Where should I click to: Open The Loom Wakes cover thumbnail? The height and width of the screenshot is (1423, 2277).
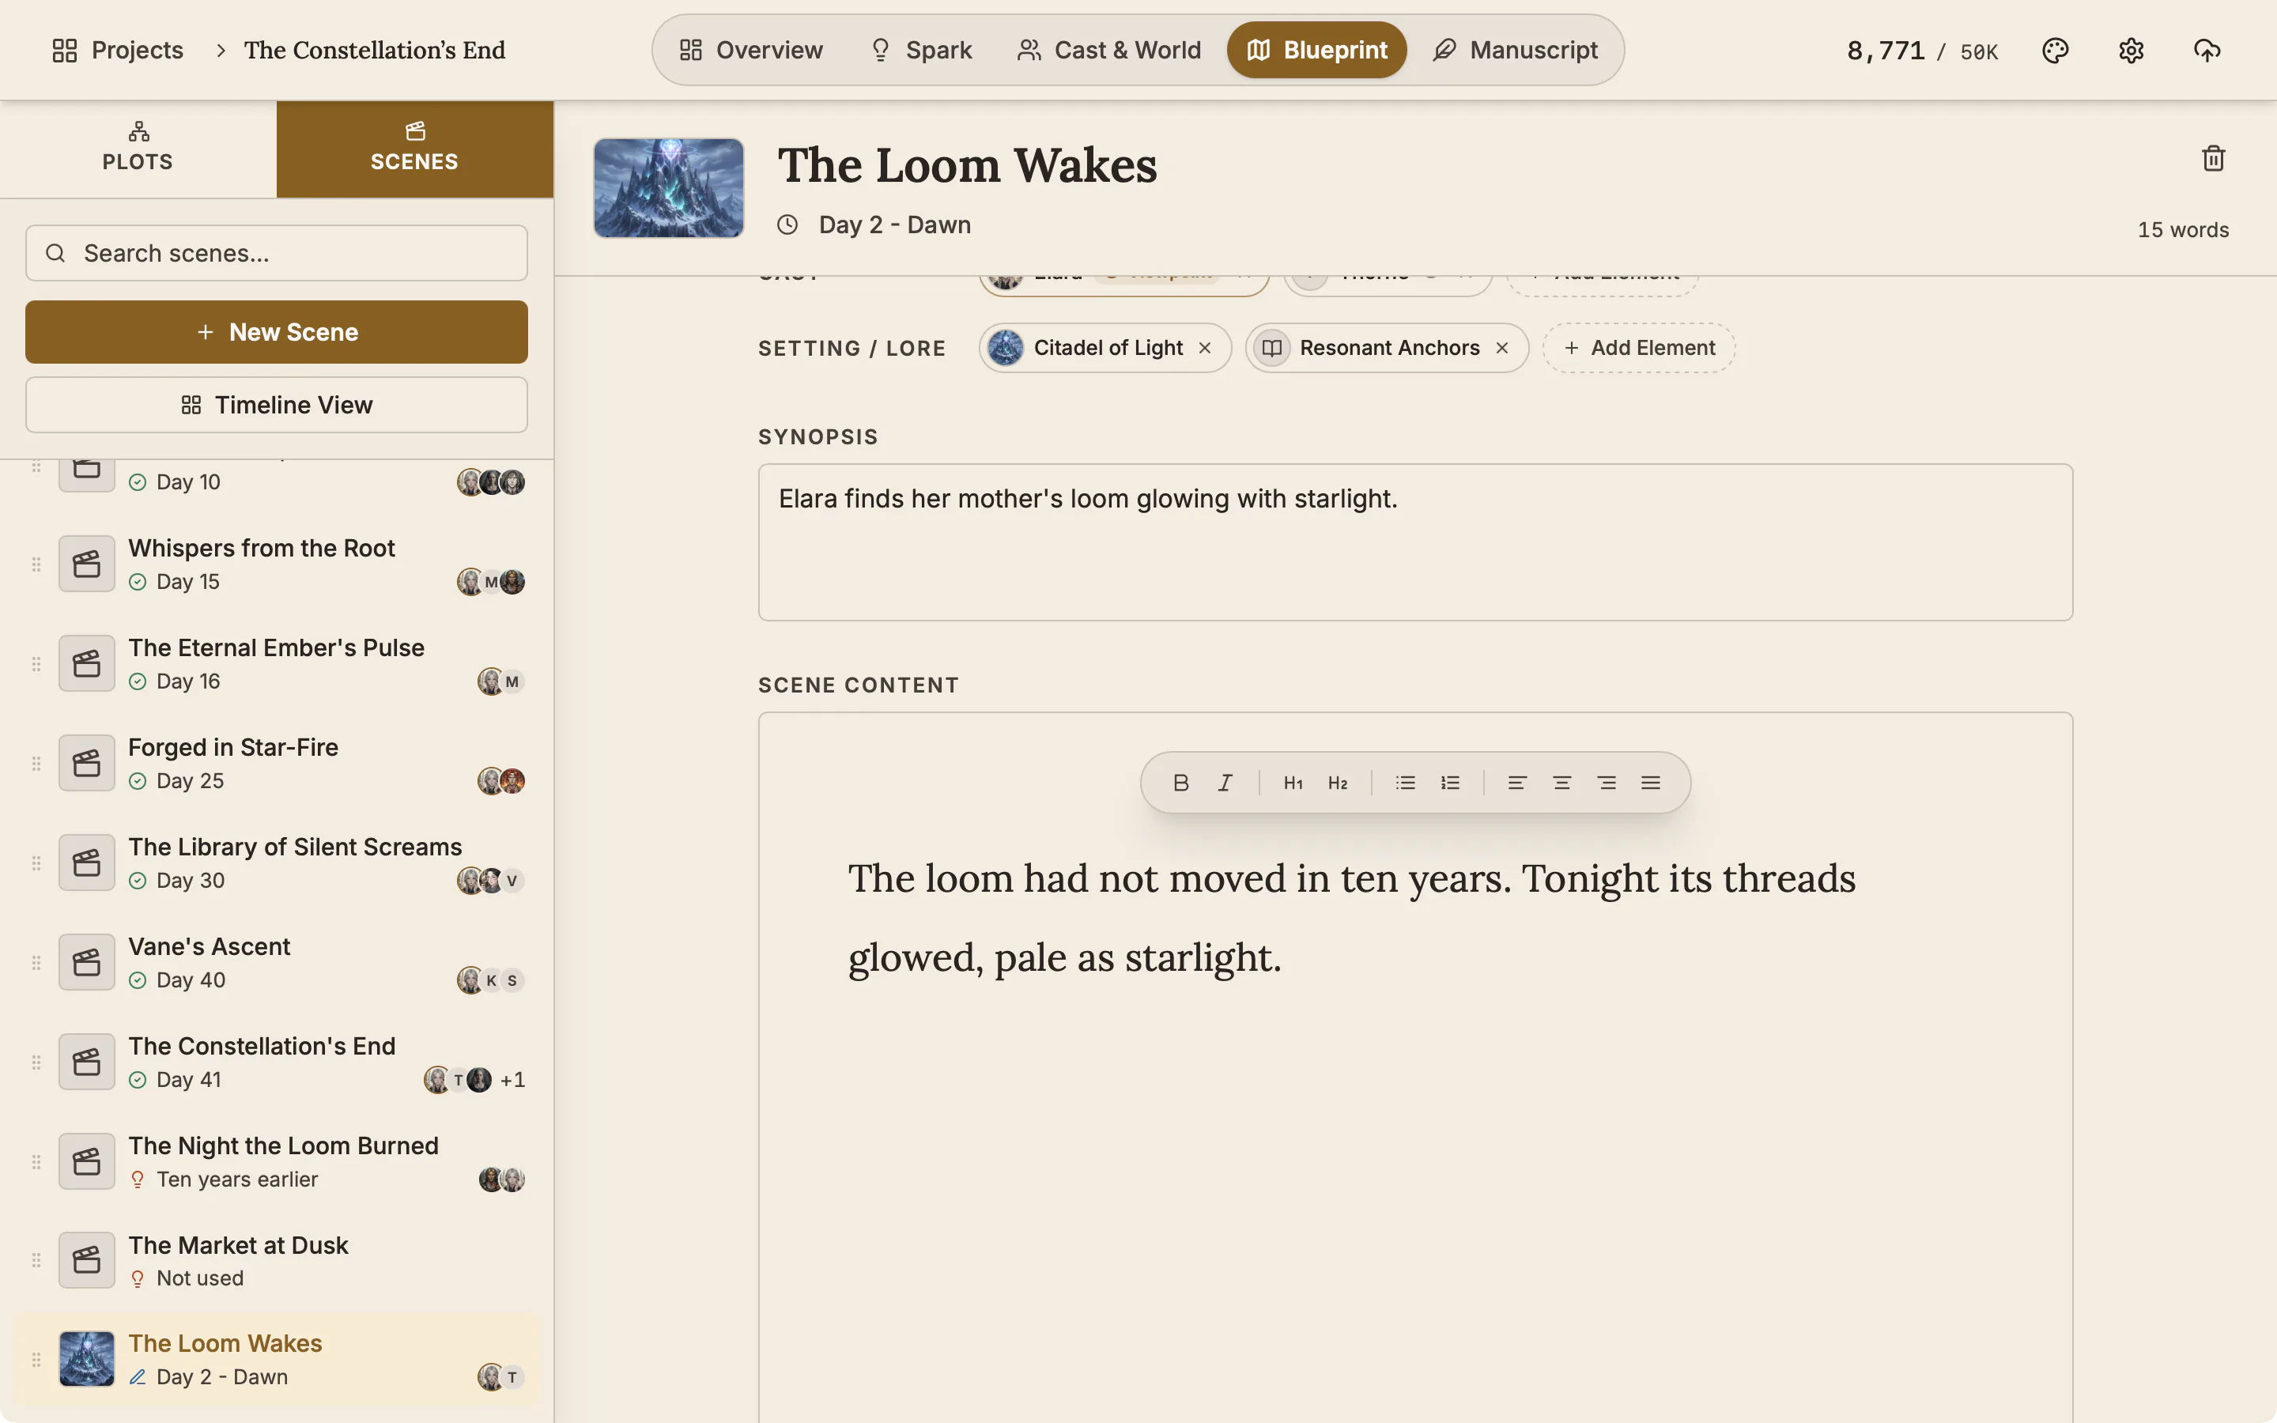coord(669,188)
